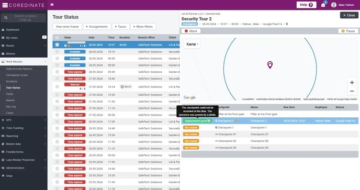The image size is (360, 190).
Task: Click the location pin icon in tour header
Action: click(287, 24)
